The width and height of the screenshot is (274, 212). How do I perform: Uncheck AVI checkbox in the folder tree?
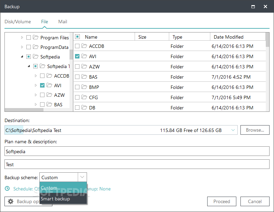click(42, 85)
